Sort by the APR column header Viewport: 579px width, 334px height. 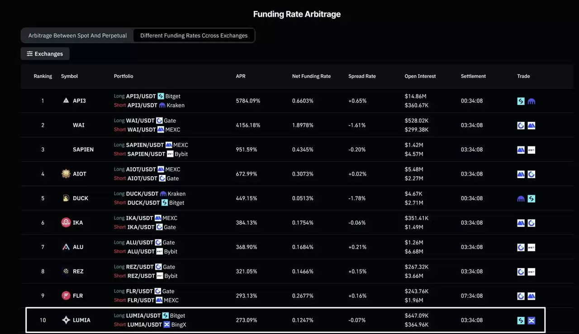tap(241, 76)
